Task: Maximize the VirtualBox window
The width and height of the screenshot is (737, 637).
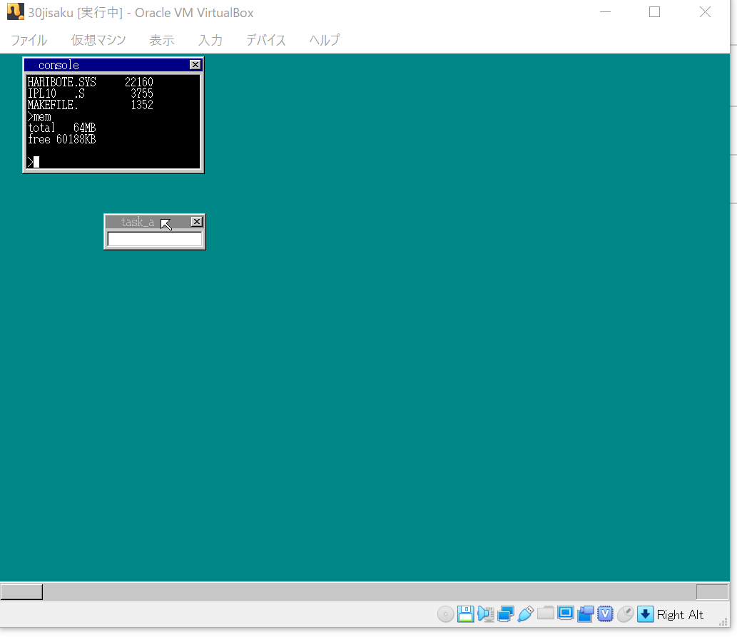Action: tap(654, 11)
